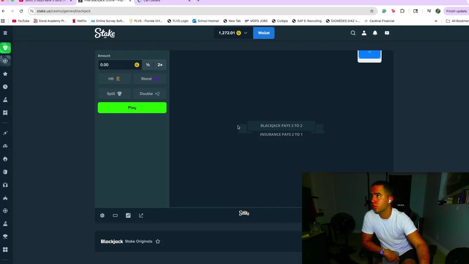469x264 pixels.
Task: Open live stats chart icon
Action: 128,216
